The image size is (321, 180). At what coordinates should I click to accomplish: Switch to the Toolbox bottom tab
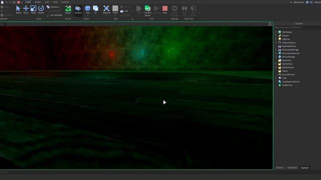coord(280,167)
